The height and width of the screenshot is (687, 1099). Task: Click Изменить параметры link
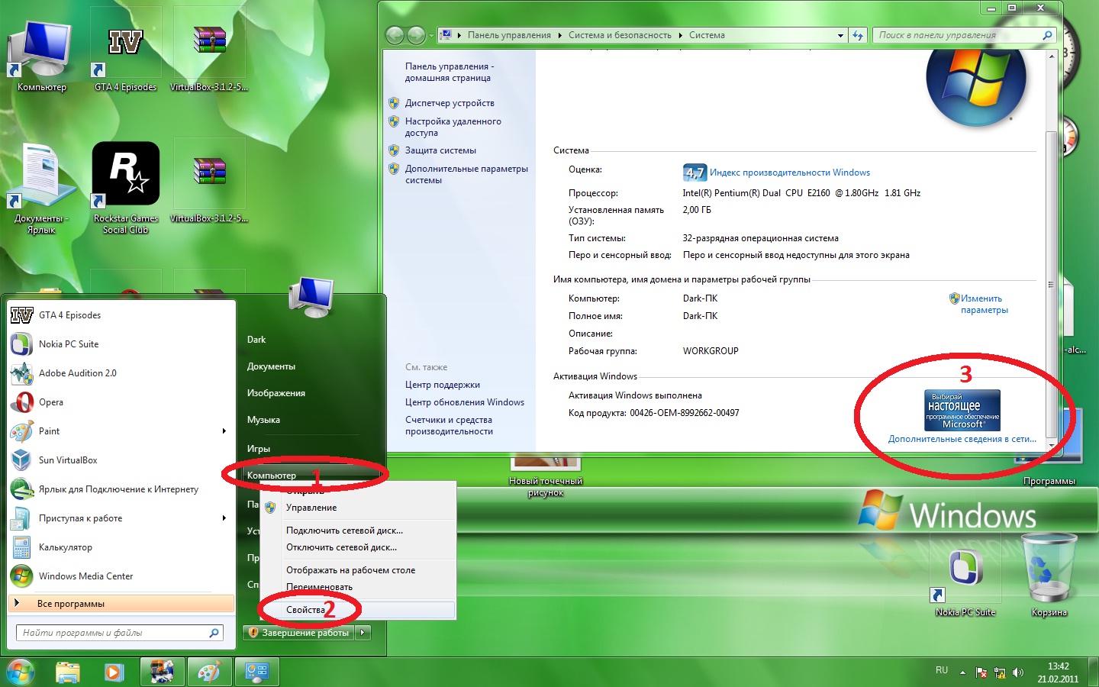click(x=984, y=304)
